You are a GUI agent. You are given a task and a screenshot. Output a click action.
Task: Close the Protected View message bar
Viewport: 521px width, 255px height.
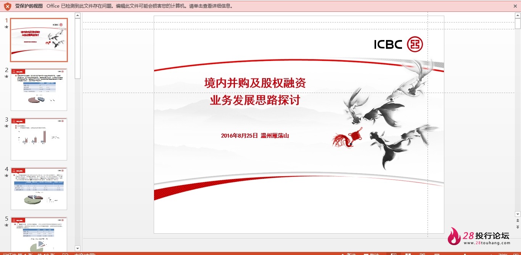point(515,6)
